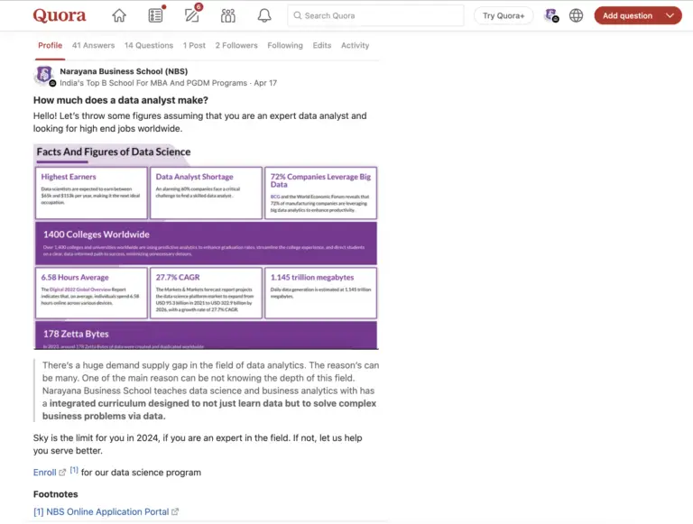This screenshot has height=524, width=693.
Task: Open the Enroll link
Action: (44, 473)
